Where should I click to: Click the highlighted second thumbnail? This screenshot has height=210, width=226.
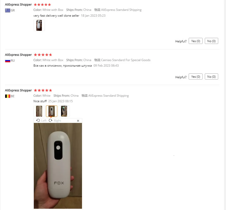tap(51, 111)
